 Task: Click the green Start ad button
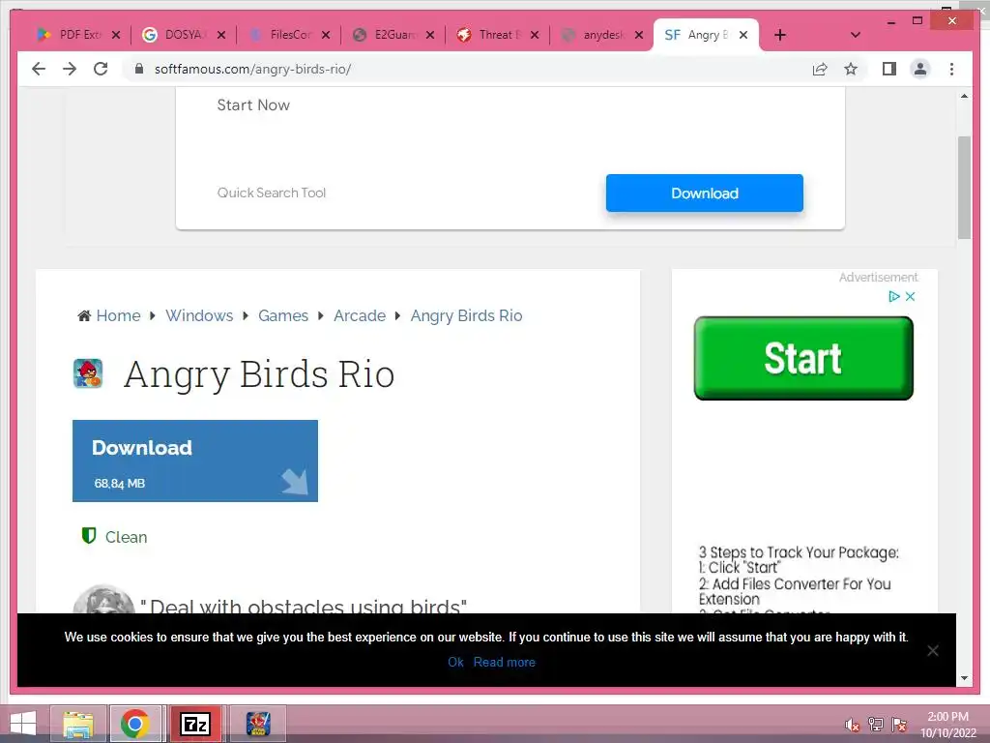tap(803, 358)
